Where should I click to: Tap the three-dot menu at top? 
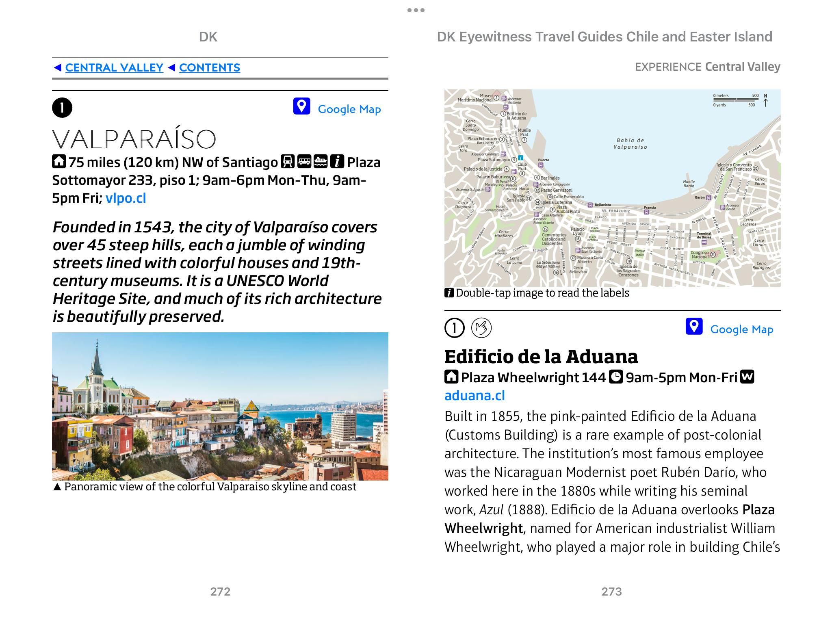coord(416,10)
